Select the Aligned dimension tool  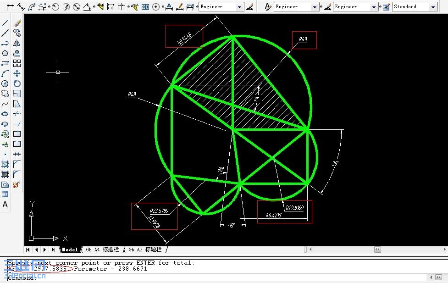tap(21, 7)
